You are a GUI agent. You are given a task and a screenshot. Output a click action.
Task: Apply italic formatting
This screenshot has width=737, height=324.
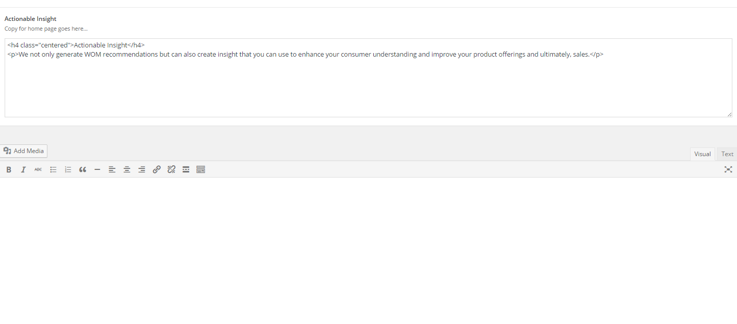coord(23,169)
